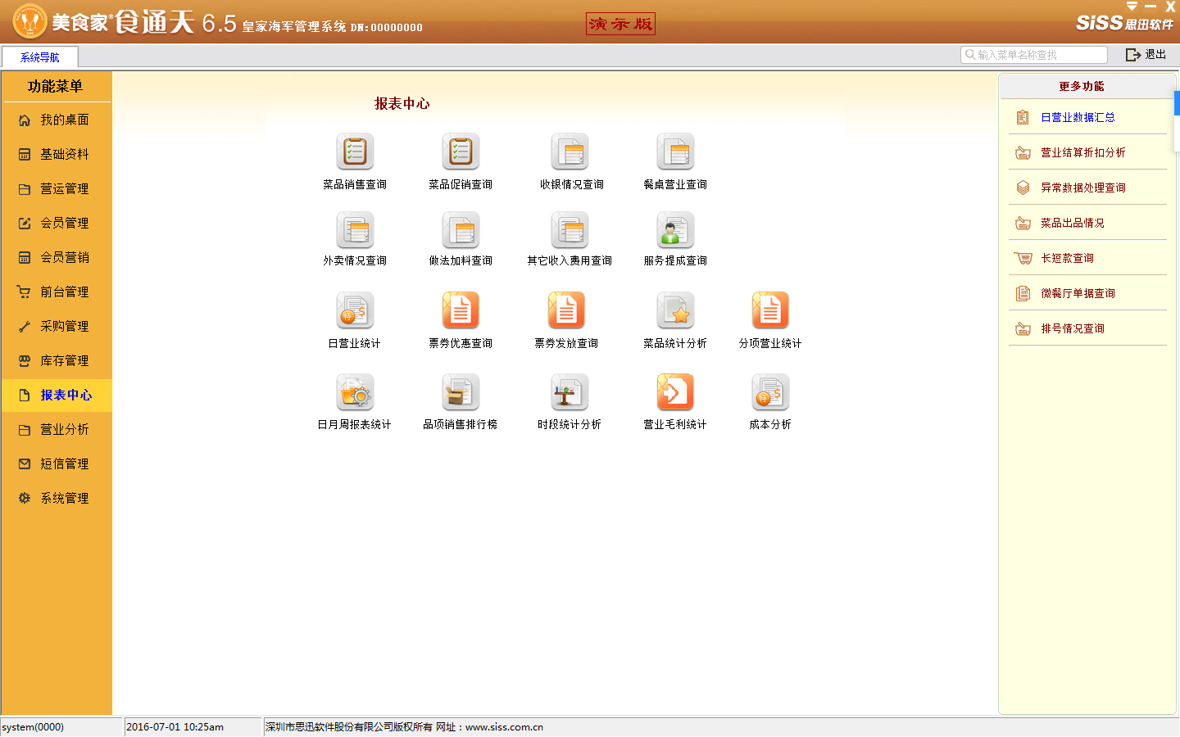This screenshot has width=1180, height=737.
Task: Open 系统管理 in the left menu
Action: [64, 499]
